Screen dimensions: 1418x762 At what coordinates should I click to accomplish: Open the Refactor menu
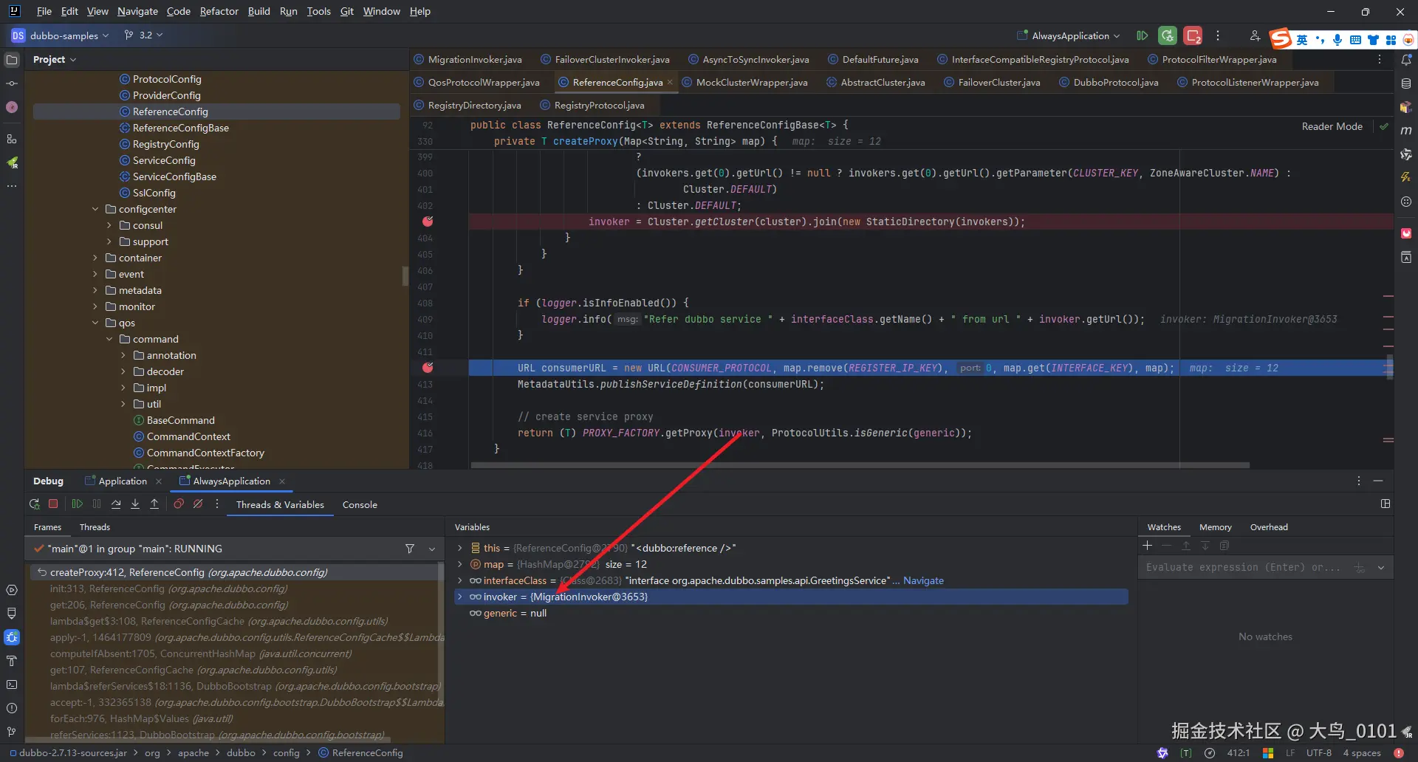tap(219, 11)
